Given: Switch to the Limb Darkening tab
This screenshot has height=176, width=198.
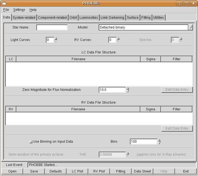Looking at the screenshot, I should [x=112, y=18].
